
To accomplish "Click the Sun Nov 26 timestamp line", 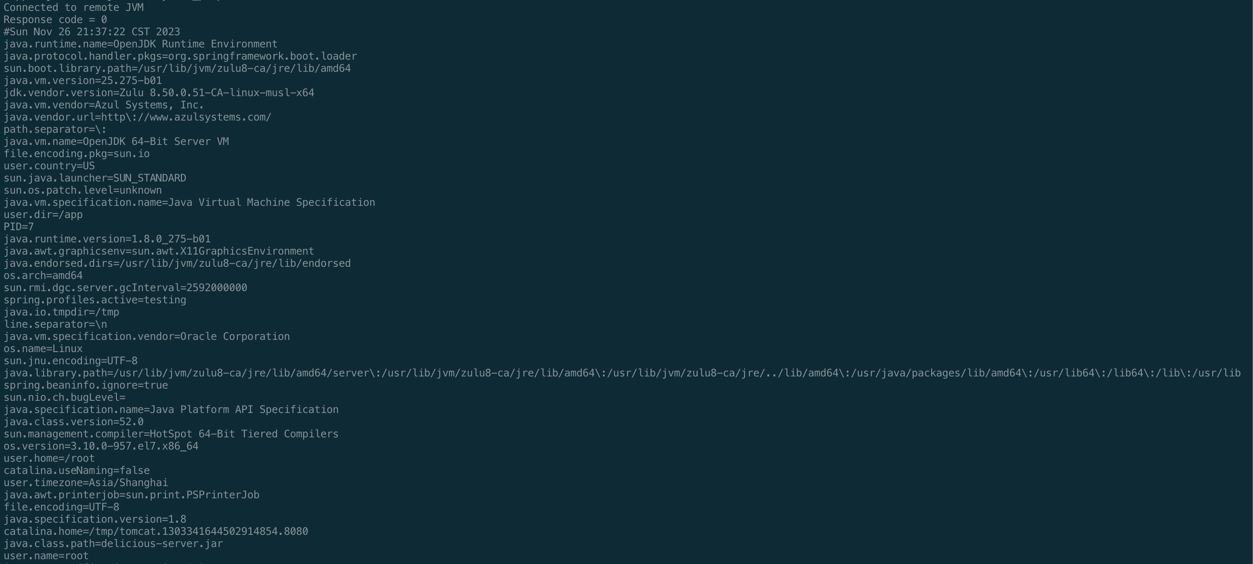I will (91, 32).
